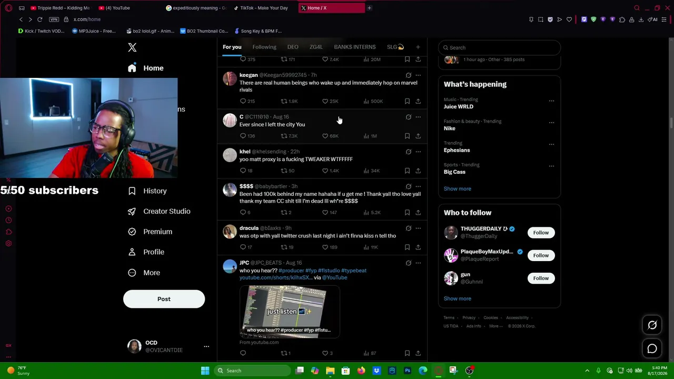The height and width of the screenshot is (379, 674).
Task: Reply to keegan's marvel rivals post
Action: tap(243, 101)
